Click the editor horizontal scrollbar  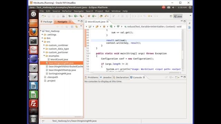coord(136,73)
